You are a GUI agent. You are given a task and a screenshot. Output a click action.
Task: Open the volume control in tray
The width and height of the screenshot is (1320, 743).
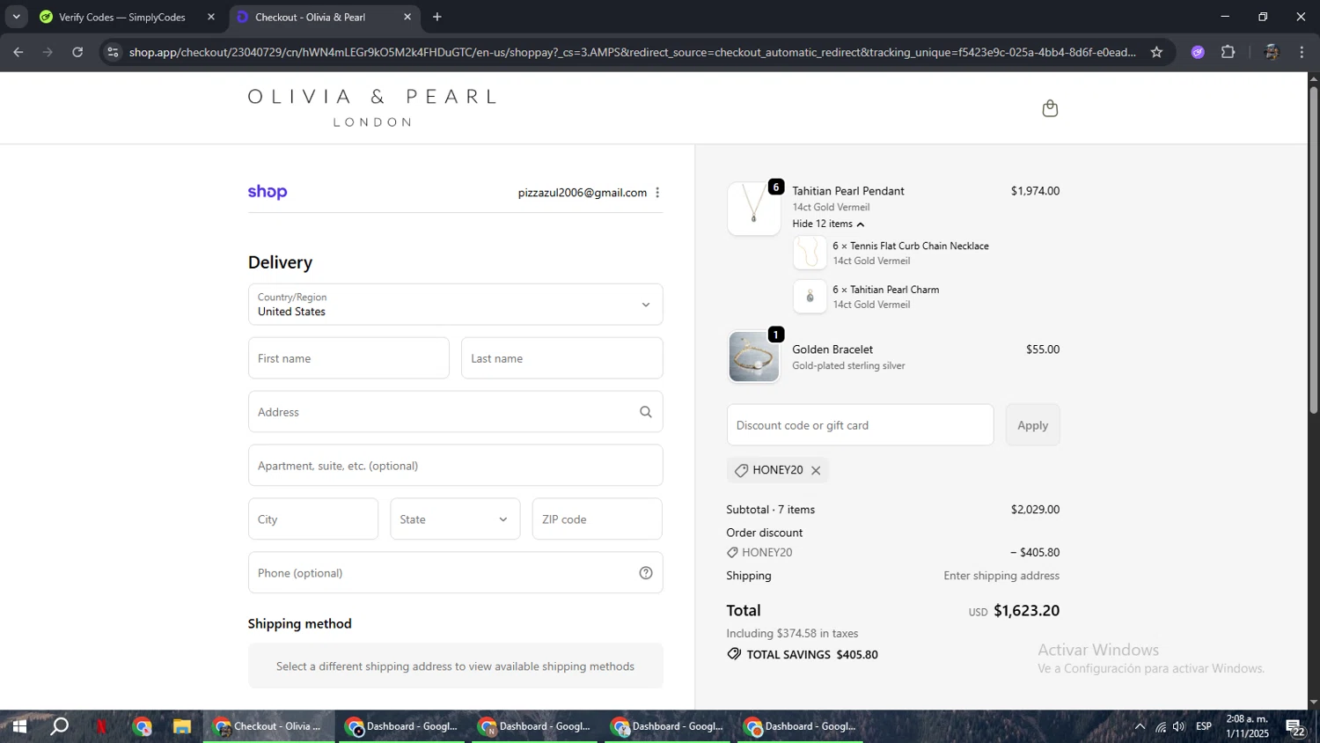pos(1179,727)
